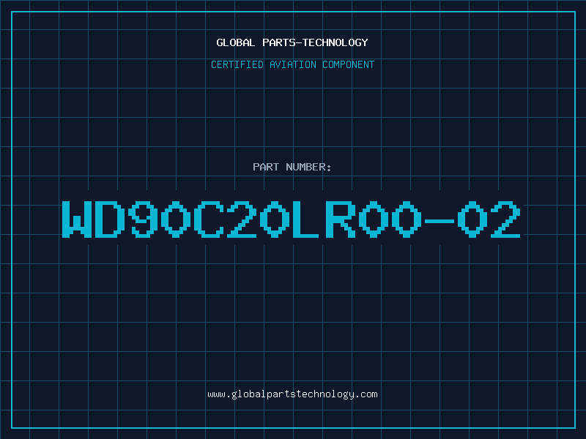This screenshot has width=586, height=439.
Task: Select the digit 9 in the part number
Action: pos(142,219)
